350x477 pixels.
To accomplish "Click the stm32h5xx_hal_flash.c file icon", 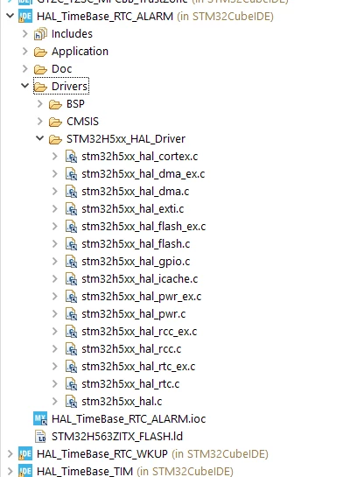I will 71,244.
